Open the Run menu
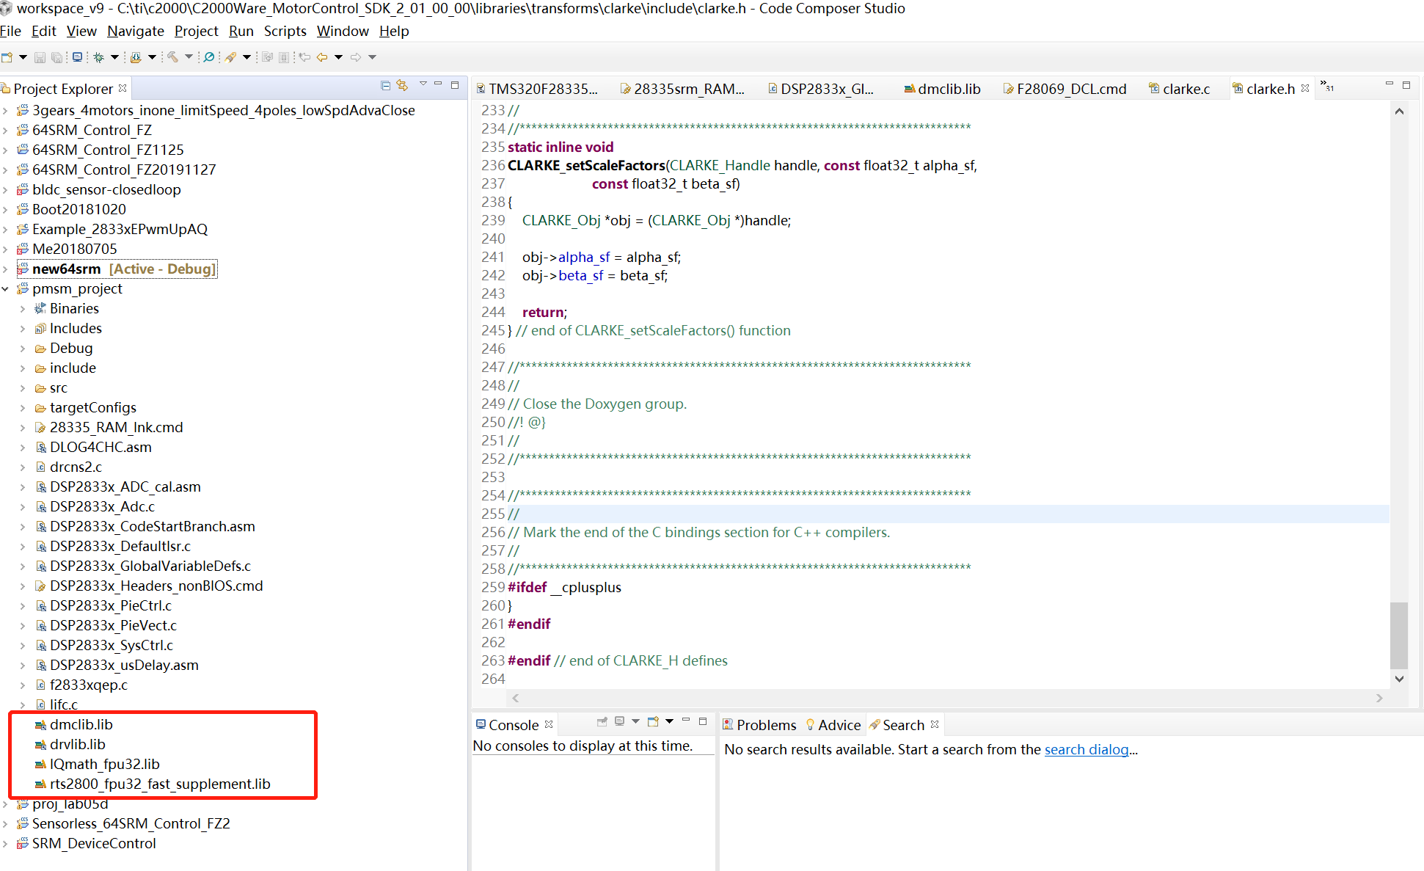This screenshot has height=871, width=1424. pos(241,31)
